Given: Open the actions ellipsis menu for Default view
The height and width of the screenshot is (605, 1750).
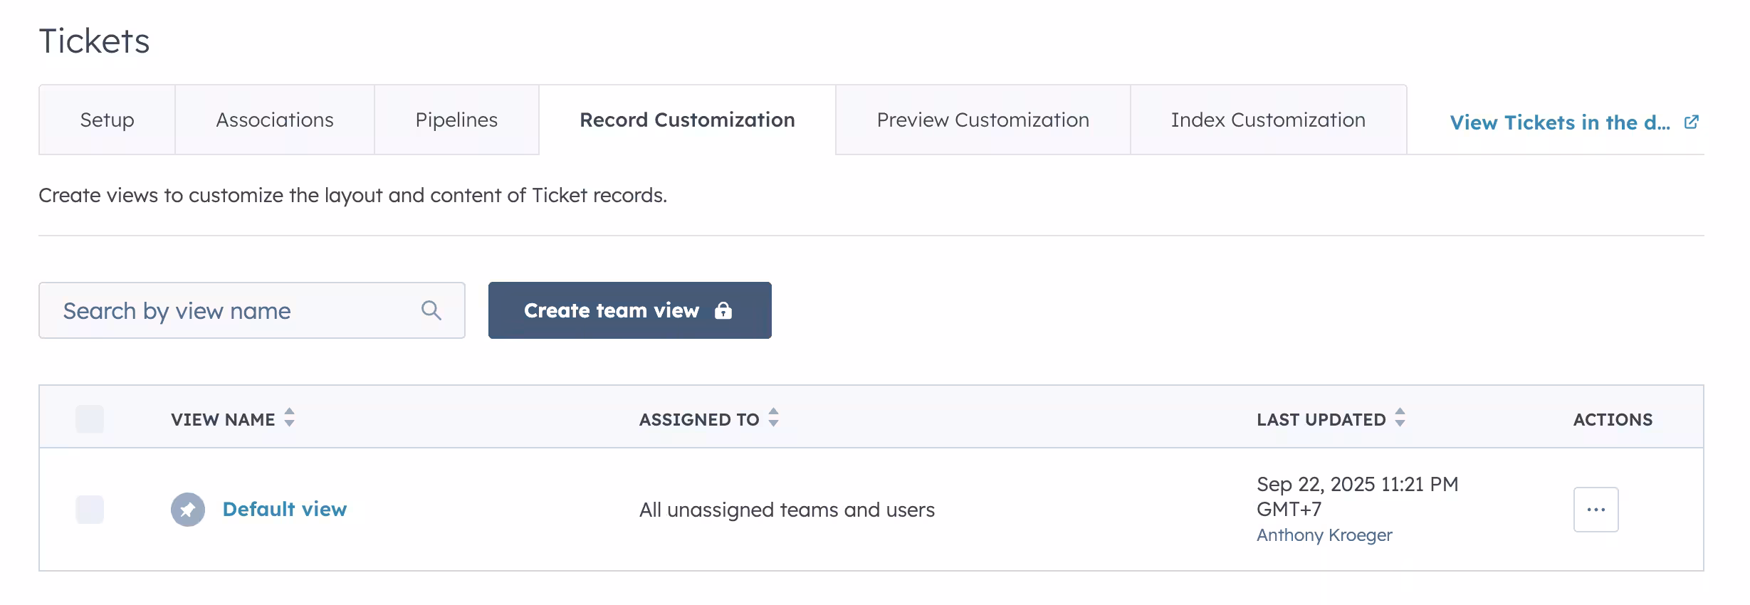Looking at the screenshot, I should (x=1596, y=510).
